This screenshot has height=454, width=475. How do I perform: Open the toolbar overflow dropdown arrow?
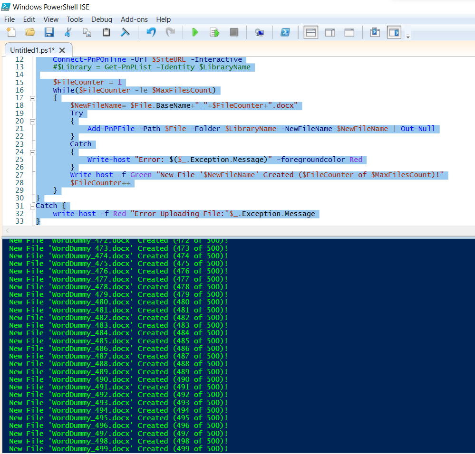pyautogui.click(x=407, y=34)
